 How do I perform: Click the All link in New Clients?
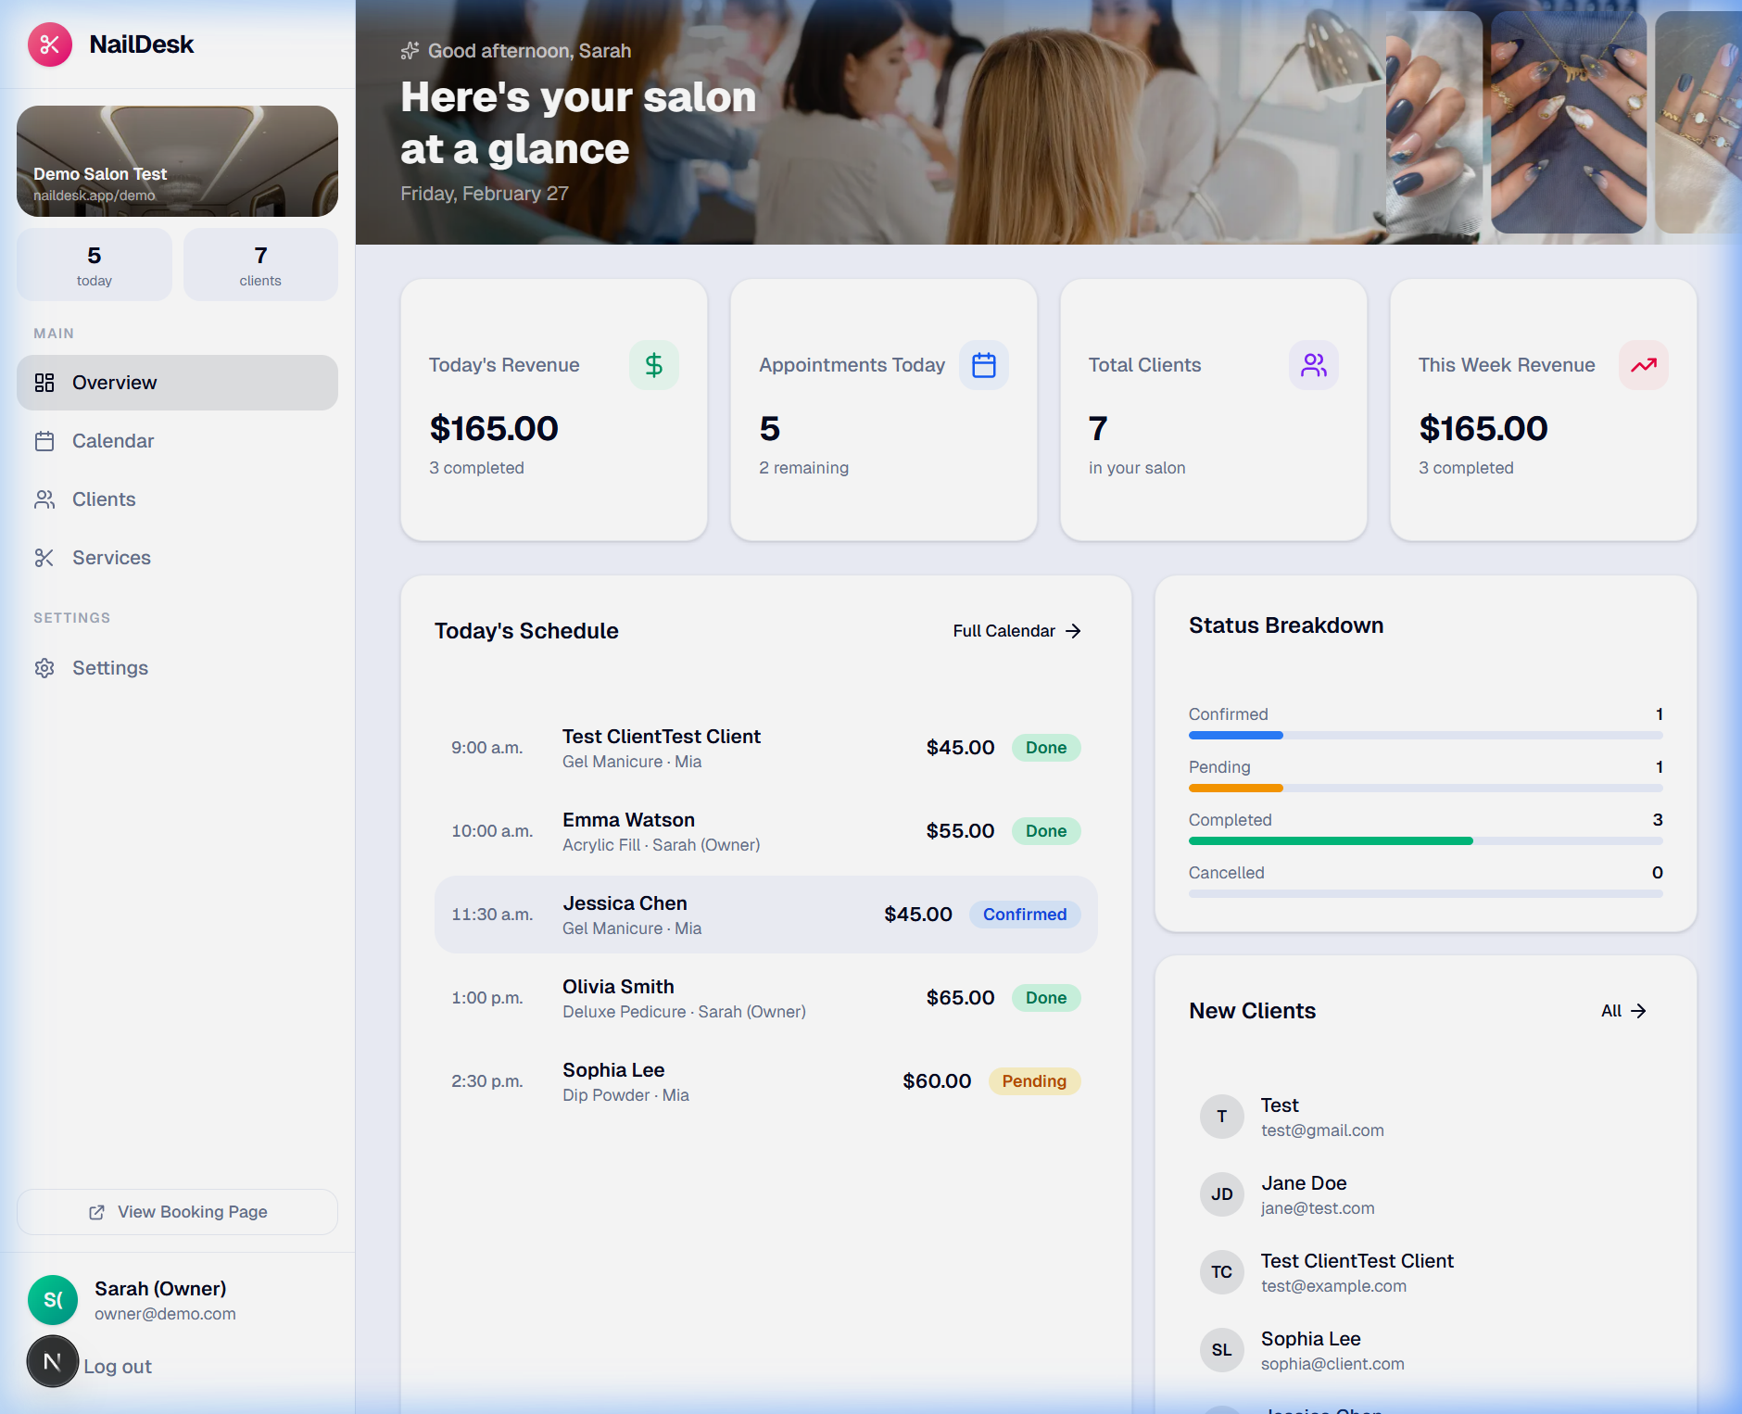pyautogui.click(x=1622, y=1010)
